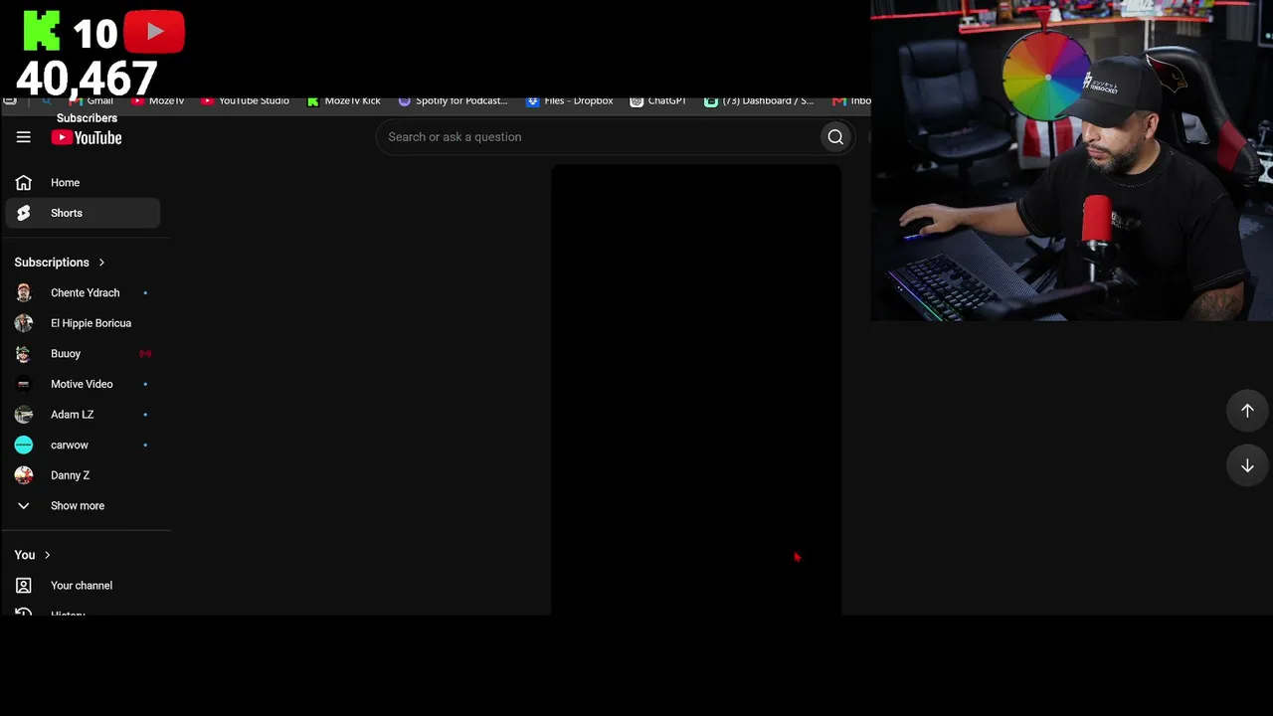Open the ChatGPT bookmark
This screenshot has height=716, width=1273.
point(658,101)
